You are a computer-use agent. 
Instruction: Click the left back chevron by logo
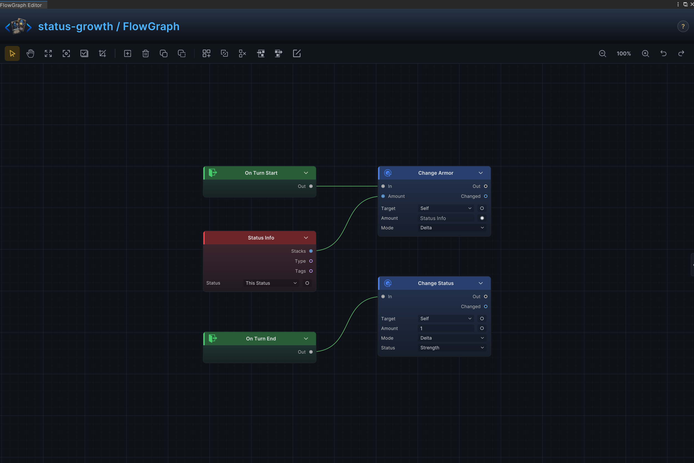click(x=7, y=27)
